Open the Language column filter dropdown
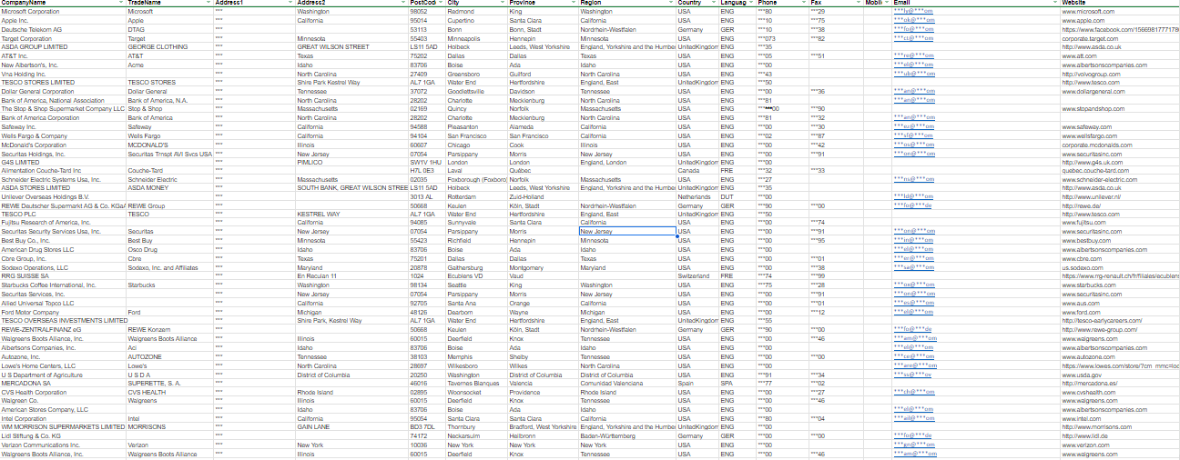The image size is (1180, 460). [751, 4]
